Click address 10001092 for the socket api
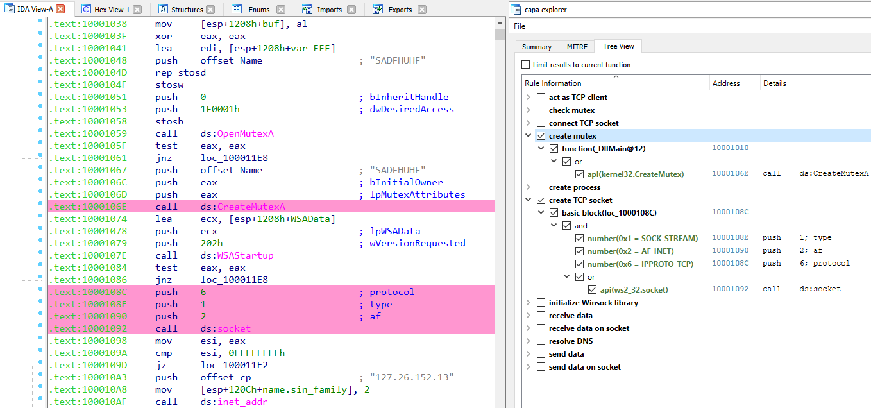871x408 pixels. point(730,289)
